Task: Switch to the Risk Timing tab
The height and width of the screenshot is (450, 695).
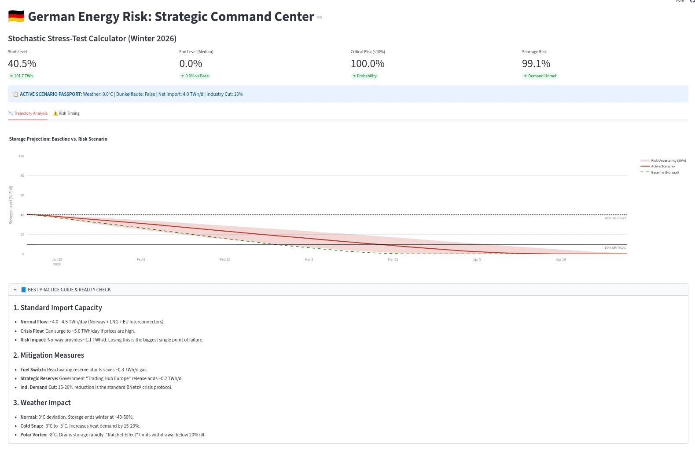Action: click(66, 113)
